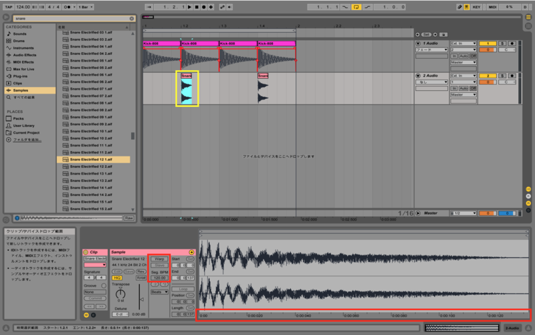
Task: Toggle the Follow arrow button
Action: (x=148, y=7)
